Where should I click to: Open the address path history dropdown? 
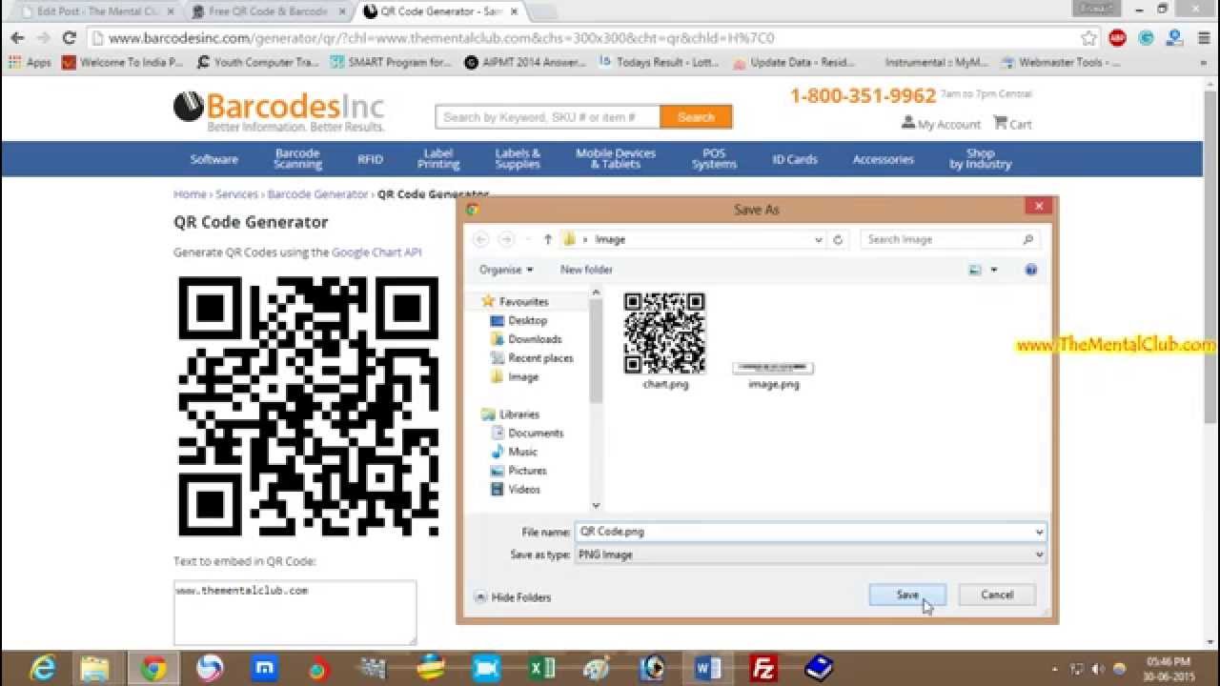[x=818, y=240]
